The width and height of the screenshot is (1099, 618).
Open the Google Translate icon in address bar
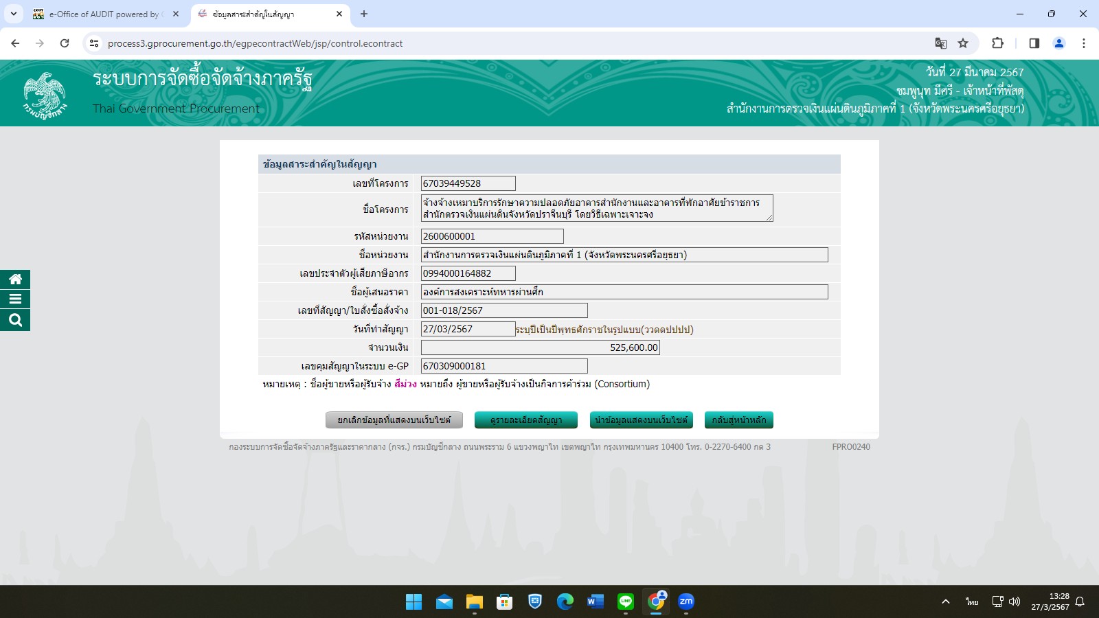[x=940, y=43]
